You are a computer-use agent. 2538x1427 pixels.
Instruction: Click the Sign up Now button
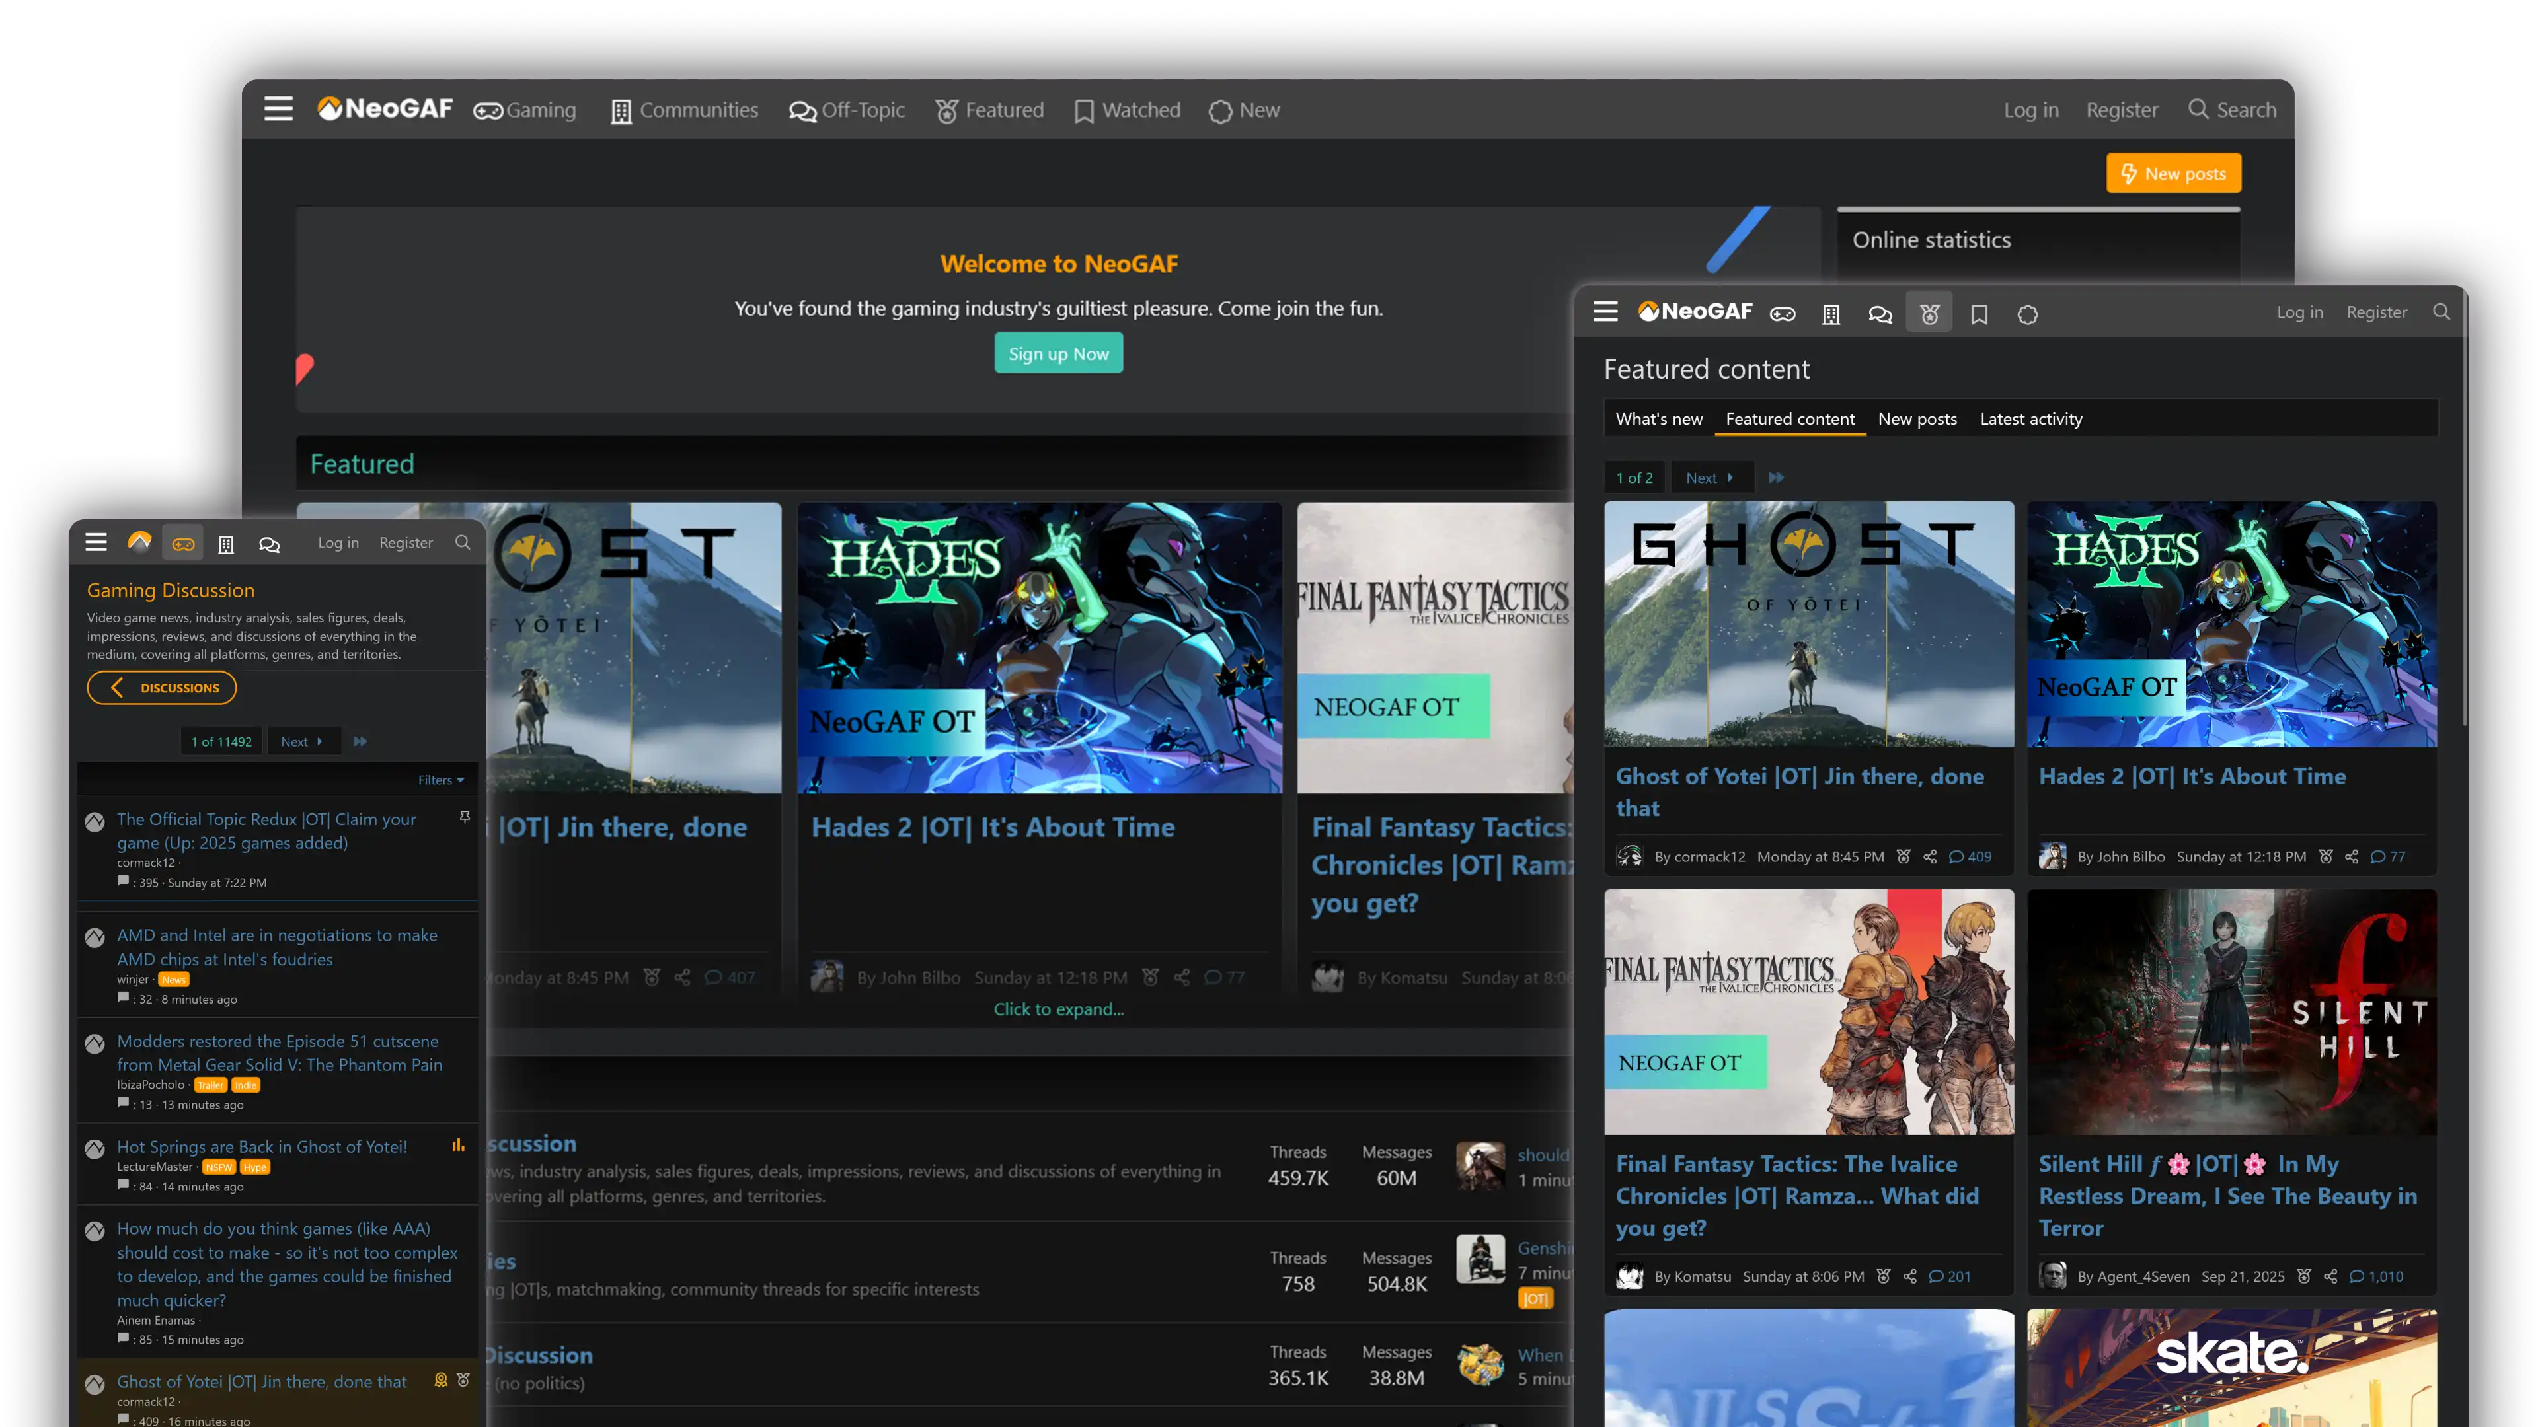click(x=1058, y=353)
